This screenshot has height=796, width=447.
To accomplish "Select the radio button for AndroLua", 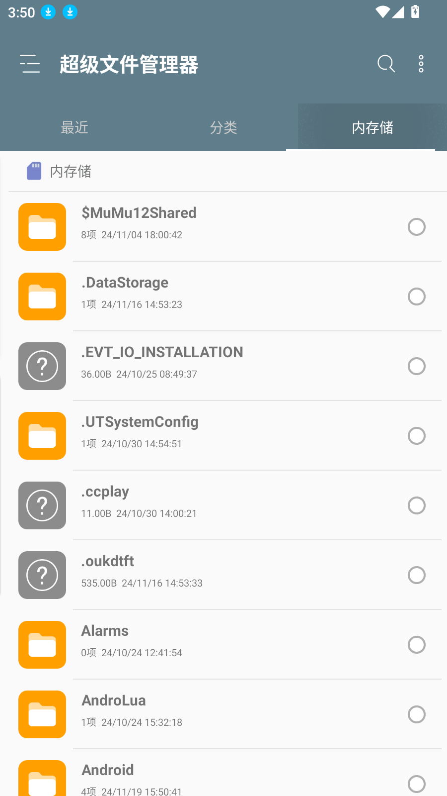I will click(x=417, y=714).
